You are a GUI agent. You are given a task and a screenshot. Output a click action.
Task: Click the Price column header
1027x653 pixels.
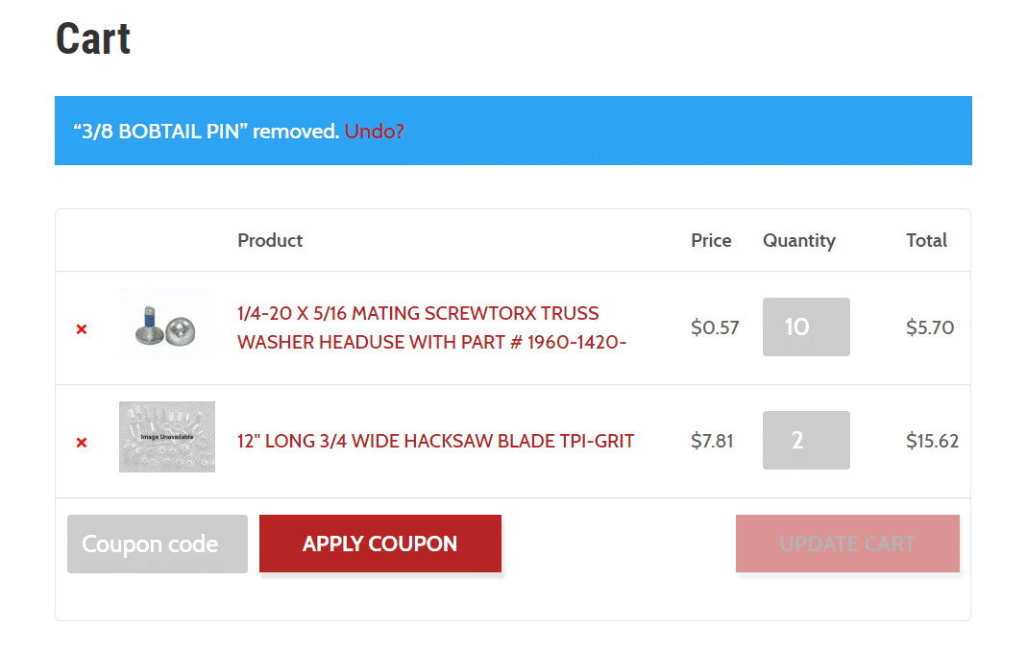click(x=711, y=240)
